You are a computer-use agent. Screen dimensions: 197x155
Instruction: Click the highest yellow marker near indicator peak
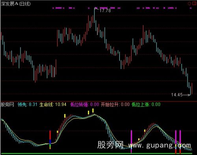[x=93, y=110]
